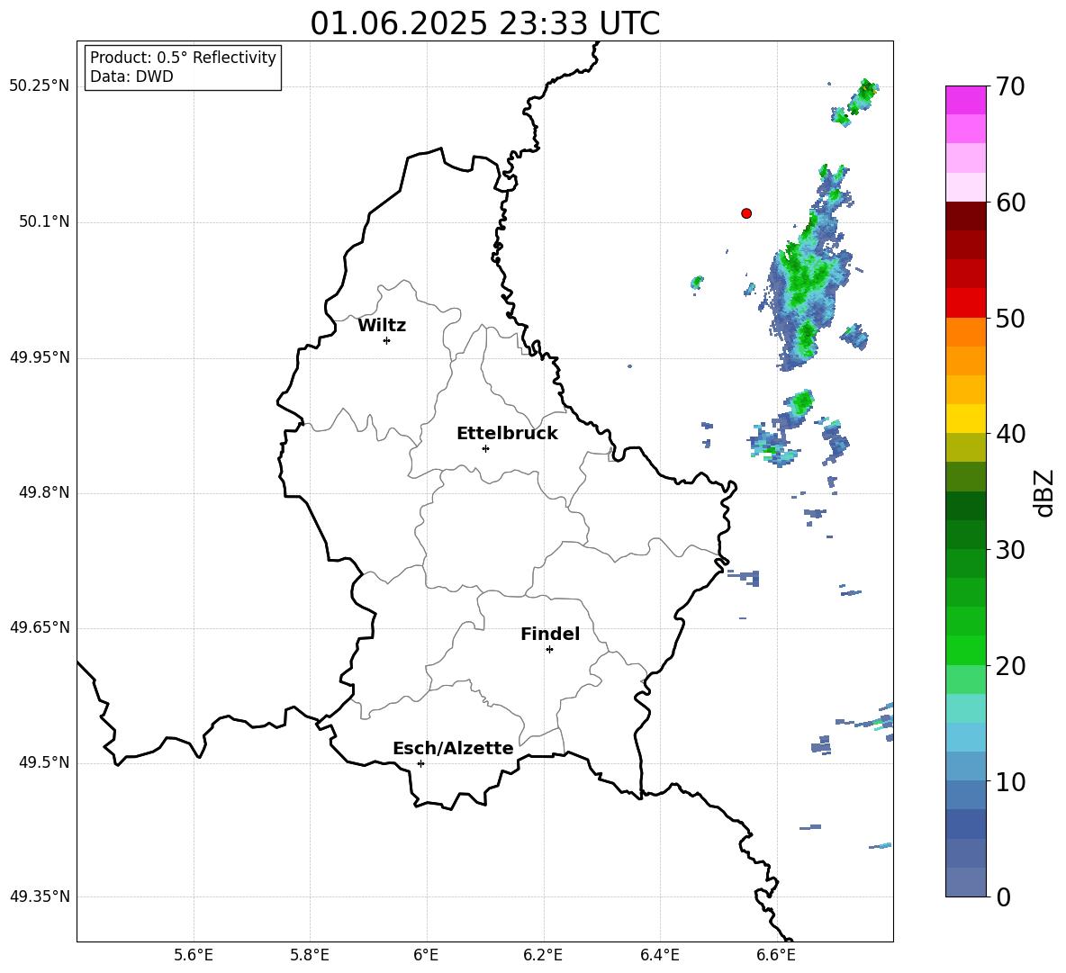This screenshot has height=973, width=1066.
Task: Click the 6.6°E longitude label
Action: coord(776,955)
